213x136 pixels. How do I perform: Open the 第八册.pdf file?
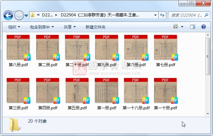tap(18, 49)
